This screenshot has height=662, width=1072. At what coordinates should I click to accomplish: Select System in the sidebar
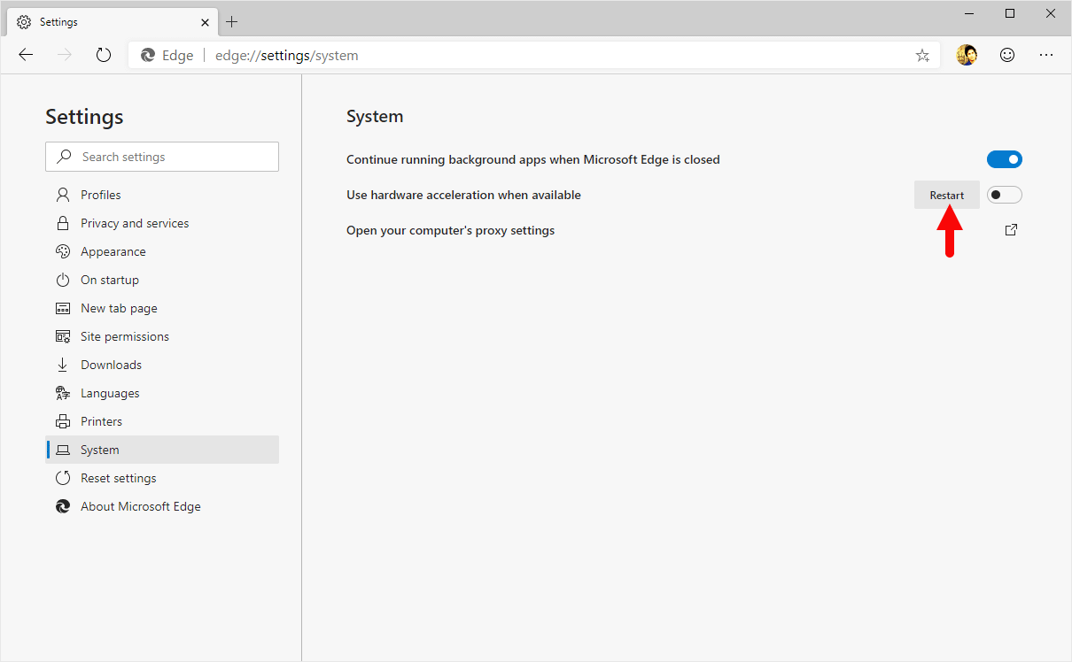[162, 450]
